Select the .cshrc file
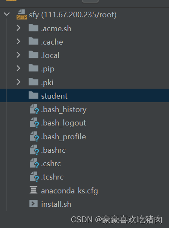169x228 pixels. coord(51,164)
